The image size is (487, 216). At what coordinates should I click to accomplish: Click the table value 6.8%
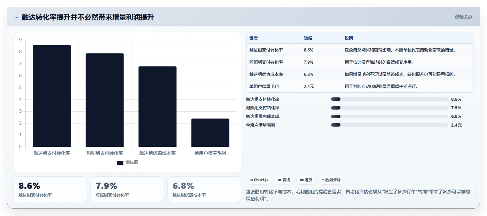[x=308, y=74]
